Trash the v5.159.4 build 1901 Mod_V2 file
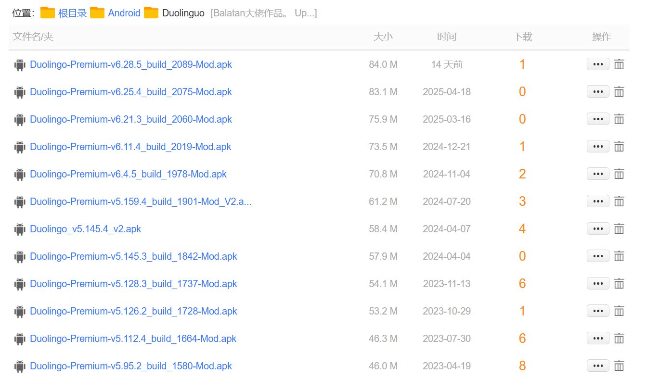Image resolution: width=647 pixels, height=378 pixels. pos(619,201)
